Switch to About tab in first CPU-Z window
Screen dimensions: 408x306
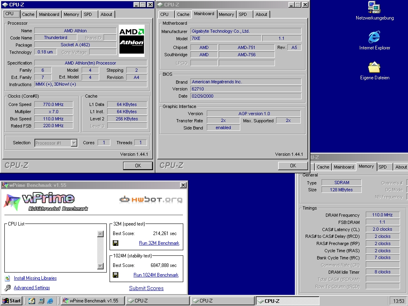point(106,14)
